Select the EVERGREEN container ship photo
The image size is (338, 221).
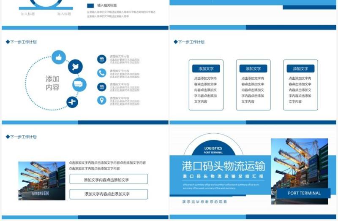coord(42,181)
